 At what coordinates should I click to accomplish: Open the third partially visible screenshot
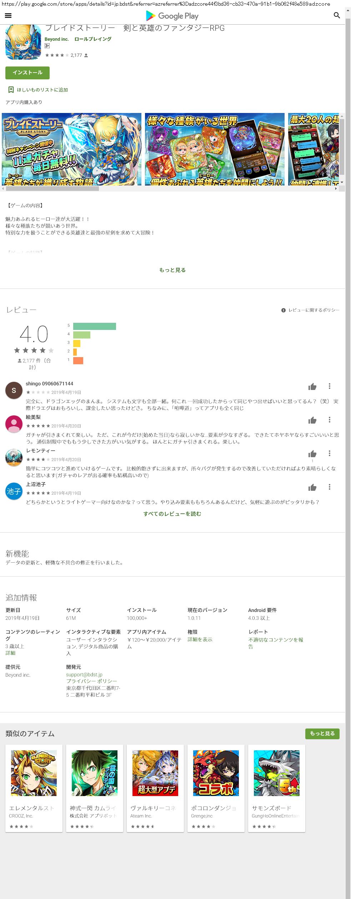(314, 149)
